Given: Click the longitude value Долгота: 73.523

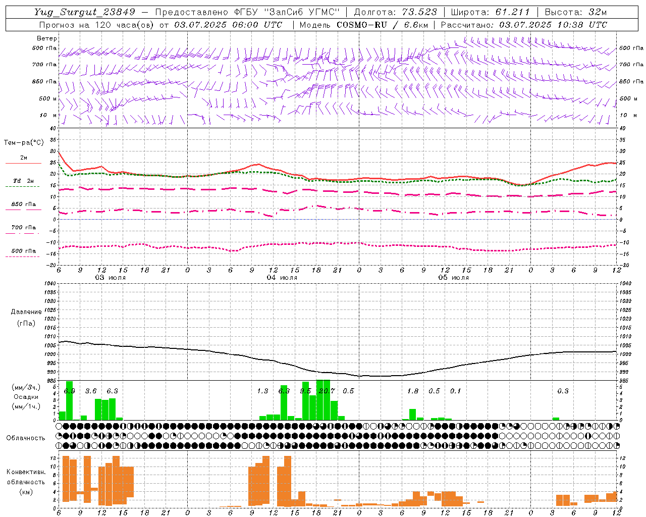Looking at the screenshot, I should coord(396,12).
